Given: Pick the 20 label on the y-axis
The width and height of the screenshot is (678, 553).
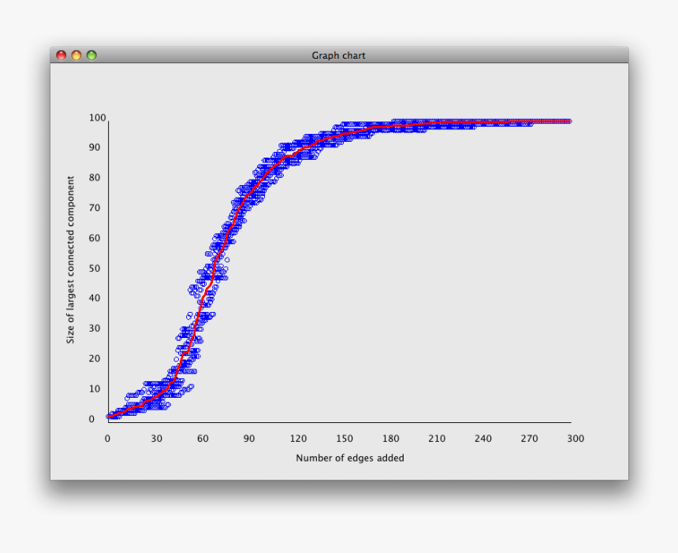Looking at the screenshot, I should tap(95, 358).
